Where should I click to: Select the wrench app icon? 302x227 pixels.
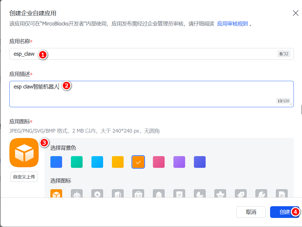[261, 193]
